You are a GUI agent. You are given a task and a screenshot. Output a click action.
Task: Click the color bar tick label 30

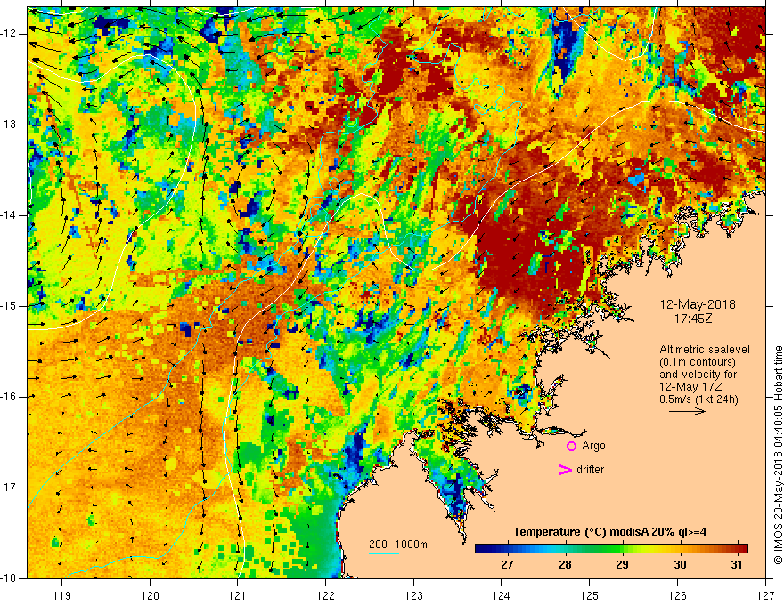tap(680, 565)
